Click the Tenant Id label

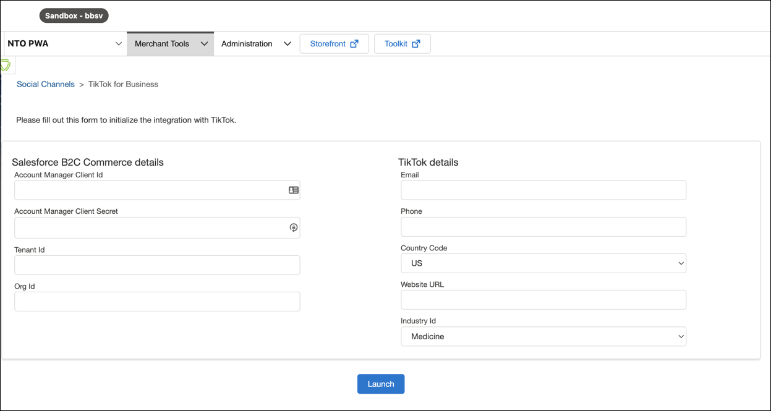(x=30, y=250)
